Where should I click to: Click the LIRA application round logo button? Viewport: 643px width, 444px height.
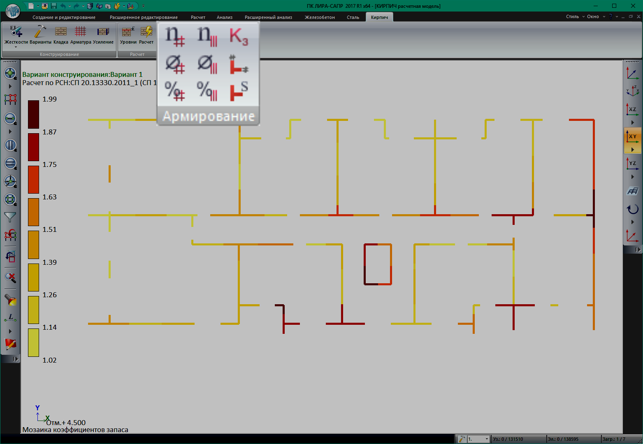(12, 11)
